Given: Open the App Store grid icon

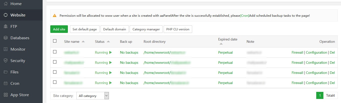Looking at the screenshot, I should [6, 95].
